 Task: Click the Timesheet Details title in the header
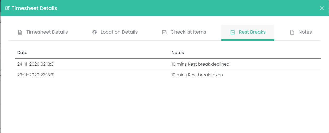34,8
